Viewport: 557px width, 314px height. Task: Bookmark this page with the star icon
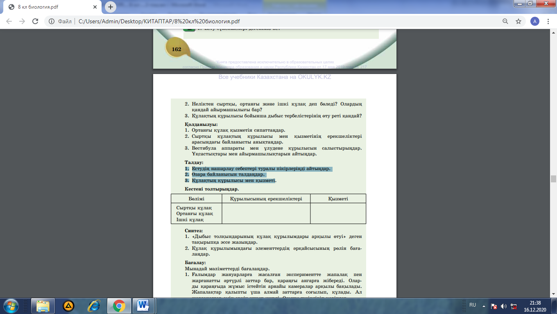click(519, 21)
